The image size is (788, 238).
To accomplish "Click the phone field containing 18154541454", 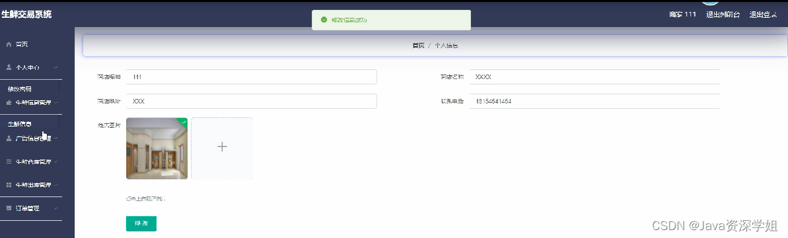I will (x=594, y=101).
